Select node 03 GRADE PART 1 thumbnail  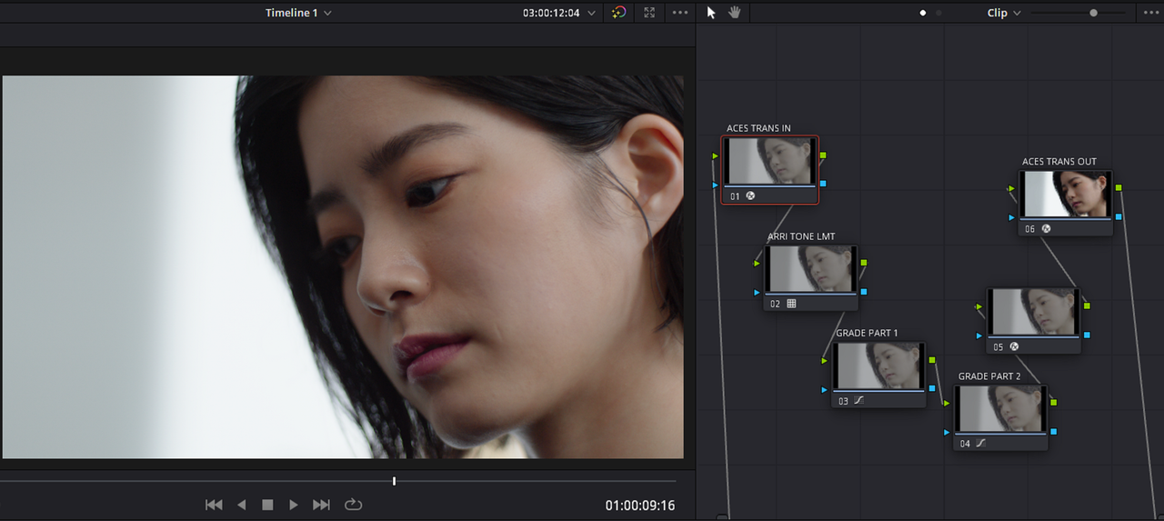point(879,366)
